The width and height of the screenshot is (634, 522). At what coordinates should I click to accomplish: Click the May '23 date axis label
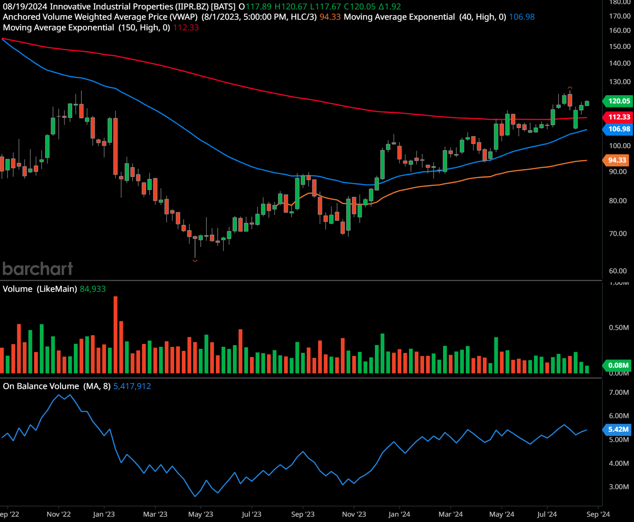200,514
